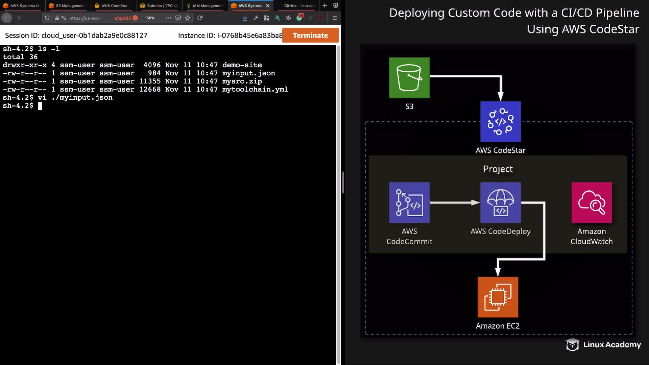Click the wrench developer tools icon
Viewport: 649px width, 365px height.
pyautogui.click(x=256, y=18)
